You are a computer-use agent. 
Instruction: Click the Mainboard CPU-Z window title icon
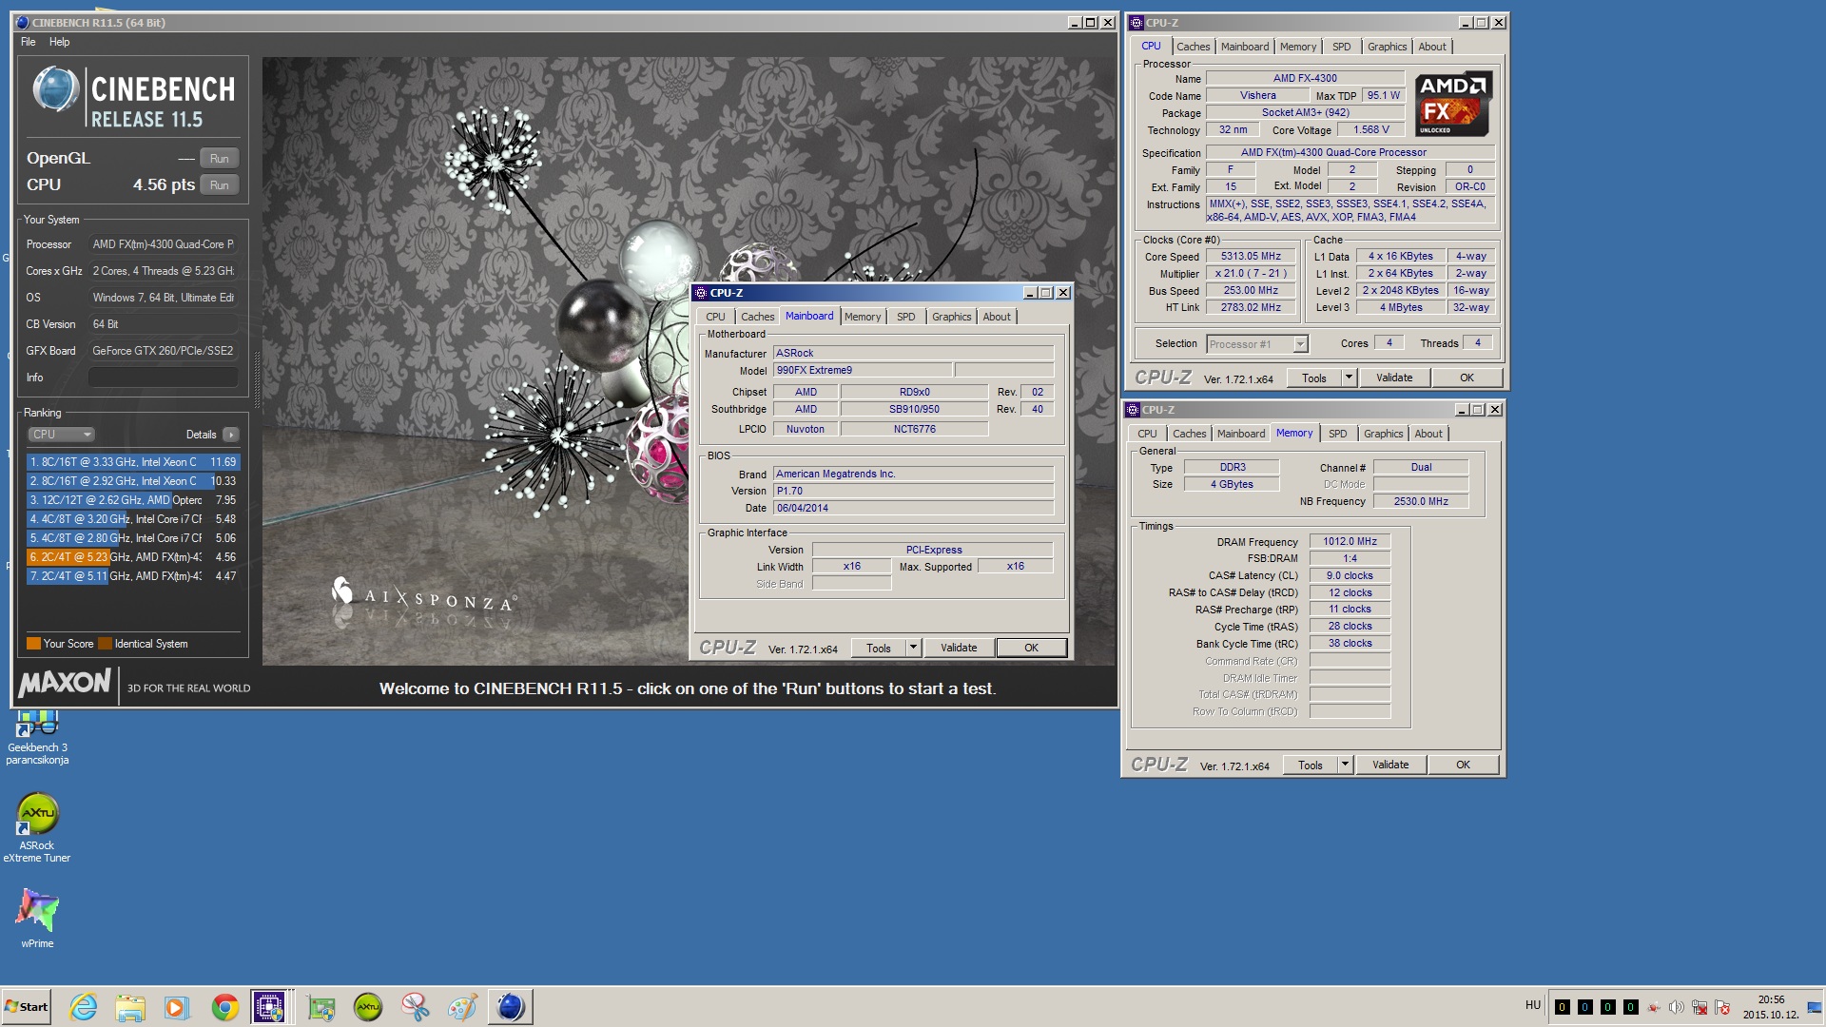(701, 293)
